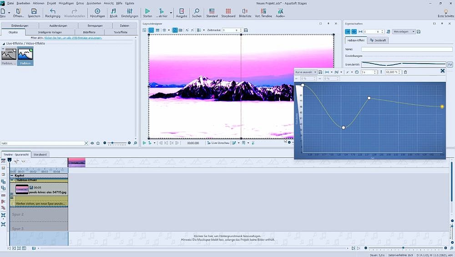Switch to the Bildeffekte tab
Viewport: 455px width, 257px height.
(89, 32)
